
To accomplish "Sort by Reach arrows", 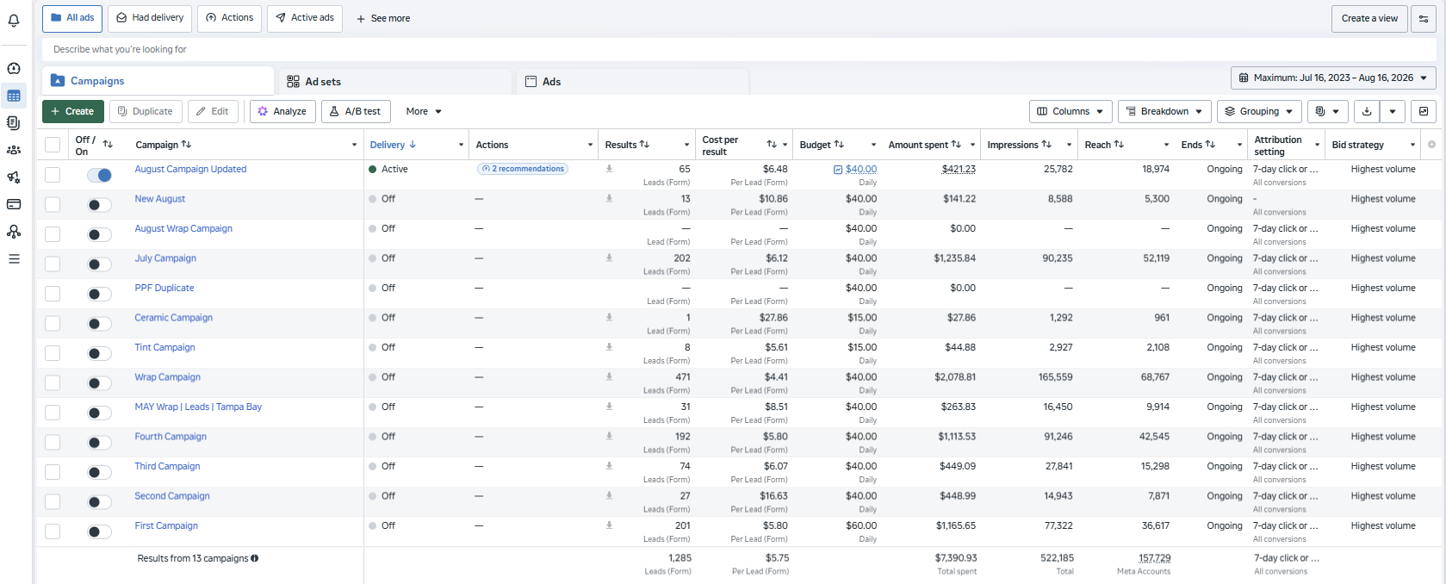I will tap(1119, 145).
